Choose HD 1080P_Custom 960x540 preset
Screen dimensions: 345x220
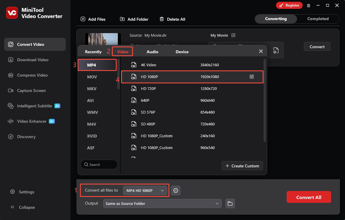point(192,148)
